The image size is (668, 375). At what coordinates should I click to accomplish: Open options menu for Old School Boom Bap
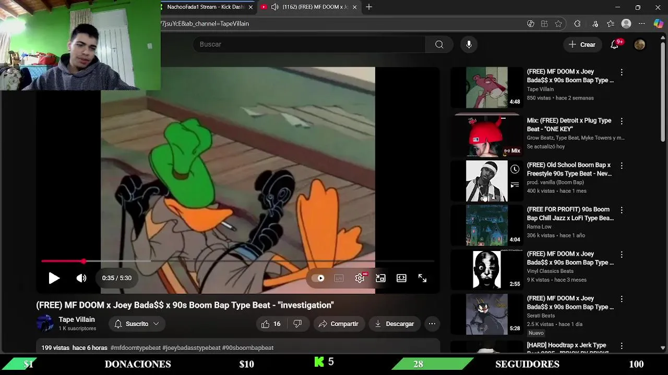coord(621,166)
